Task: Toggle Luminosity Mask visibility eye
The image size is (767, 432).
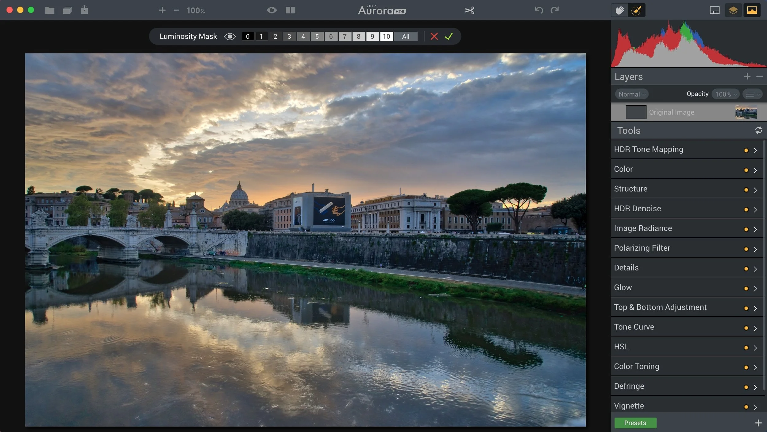Action: tap(230, 37)
